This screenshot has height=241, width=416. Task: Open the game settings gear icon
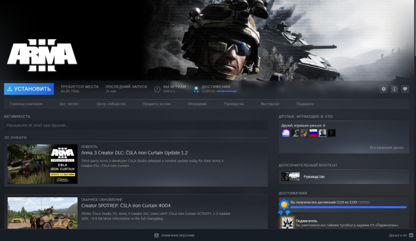point(383,89)
